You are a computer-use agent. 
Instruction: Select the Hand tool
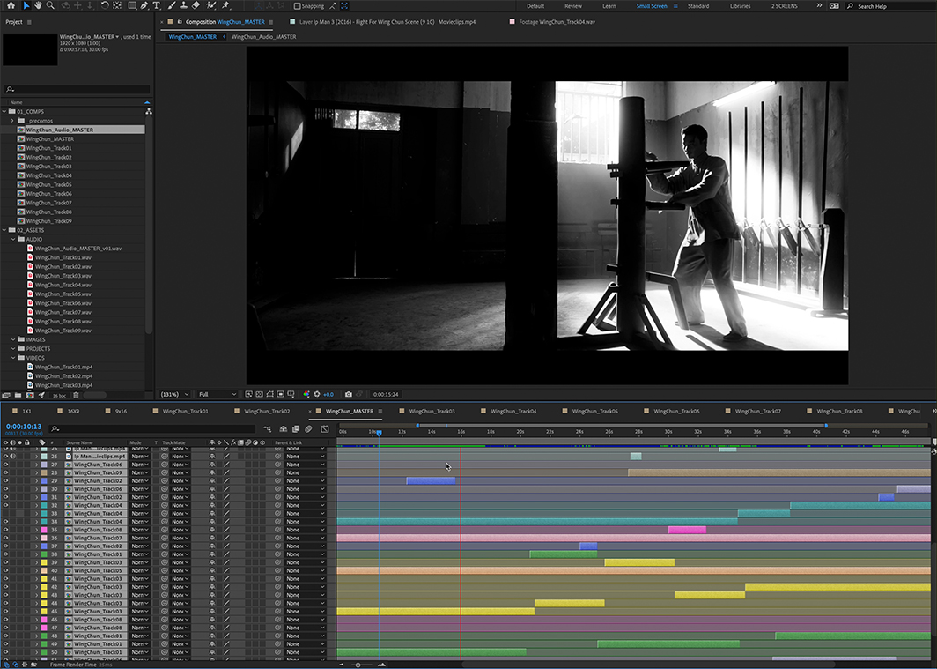click(38, 5)
